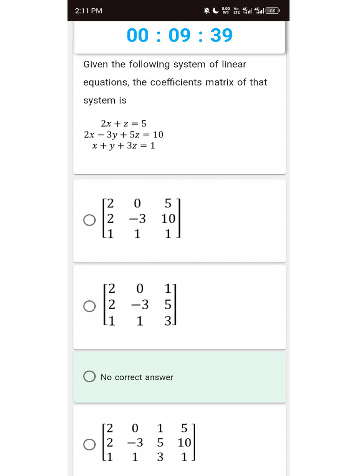Tap the 2:11 PM status bar clock
Screen dimensions: 357x476
point(88,11)
